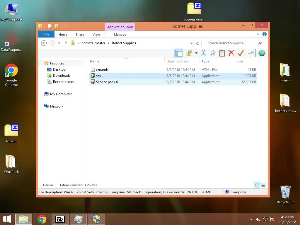Open the system monitor taskbar icon

(x=78, y=219)
